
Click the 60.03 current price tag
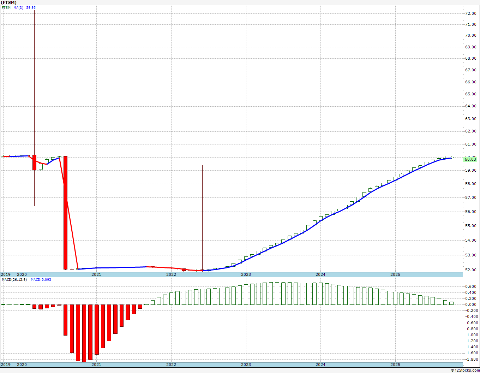pos(470,159)
